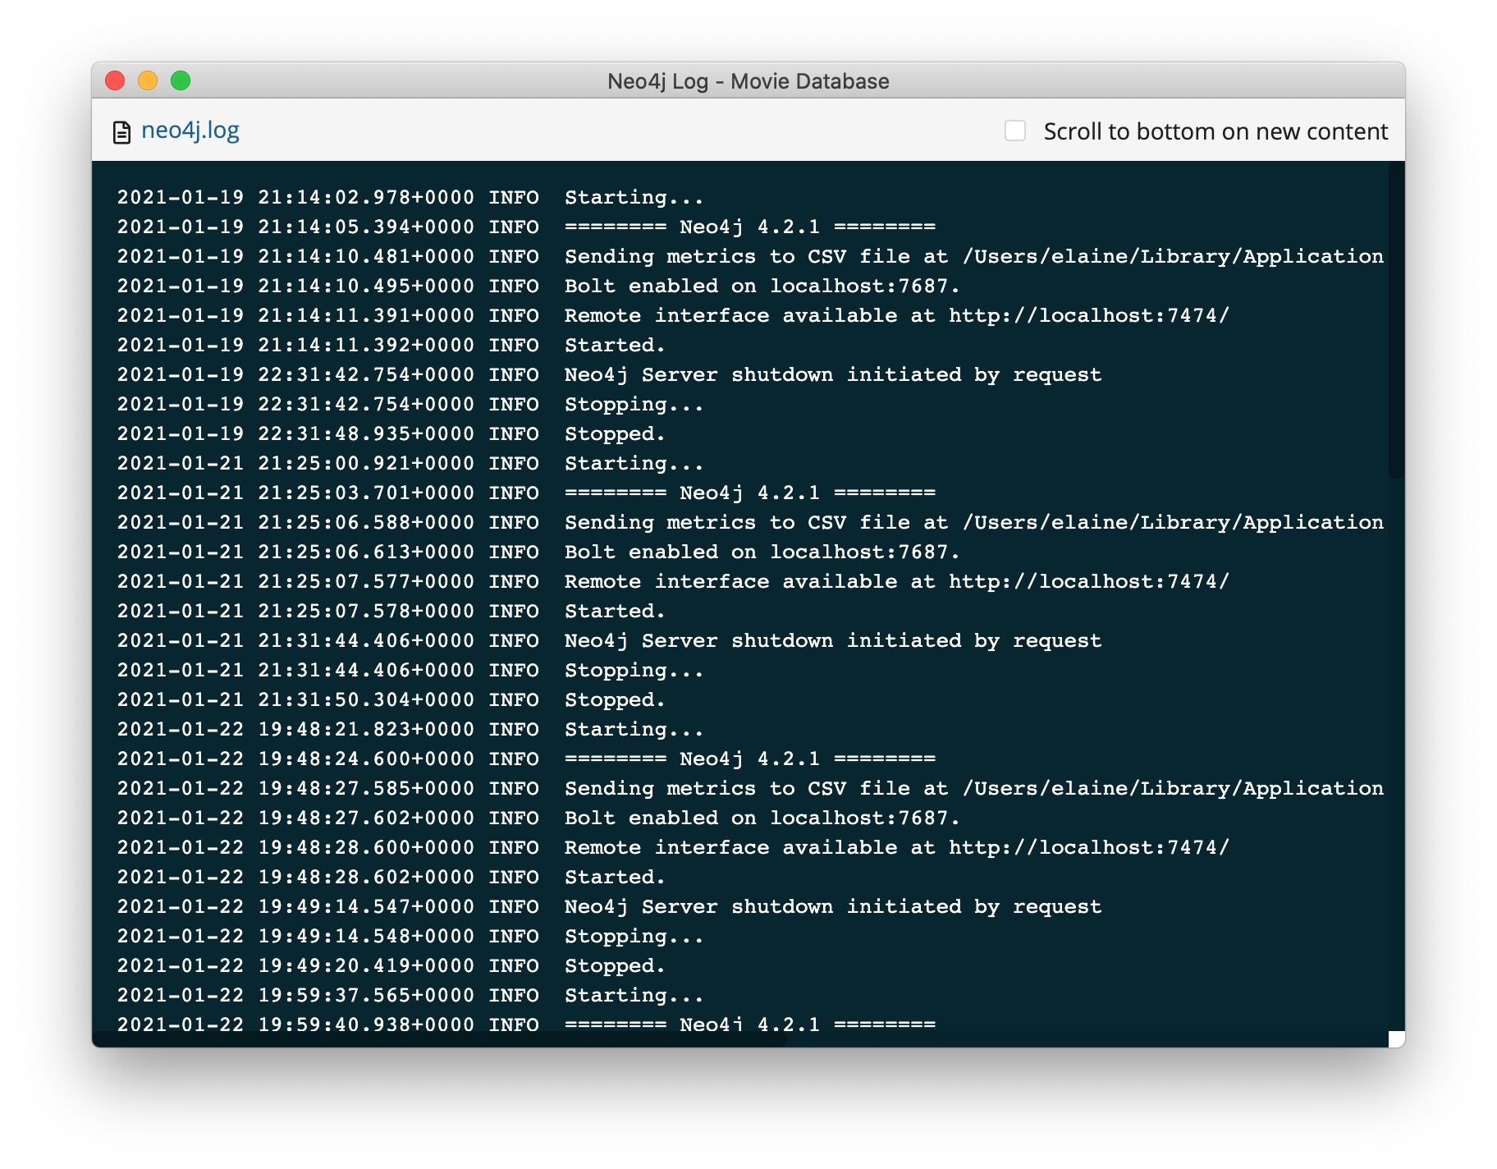This screenshot has width=1497, height=1169.
Task: Enable Scroll to bottom on new content checkbox
Action: pyautogui.click(x=1015, y=131)
